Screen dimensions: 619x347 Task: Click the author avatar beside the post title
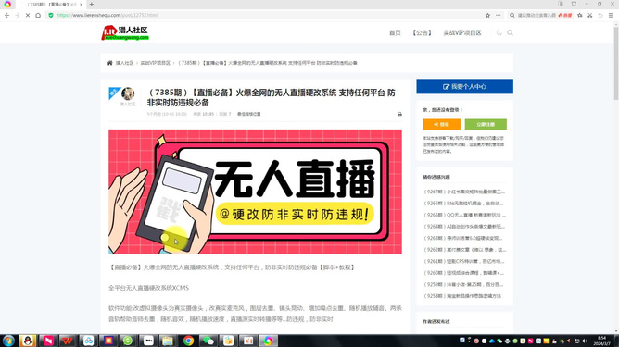[128, 93]
